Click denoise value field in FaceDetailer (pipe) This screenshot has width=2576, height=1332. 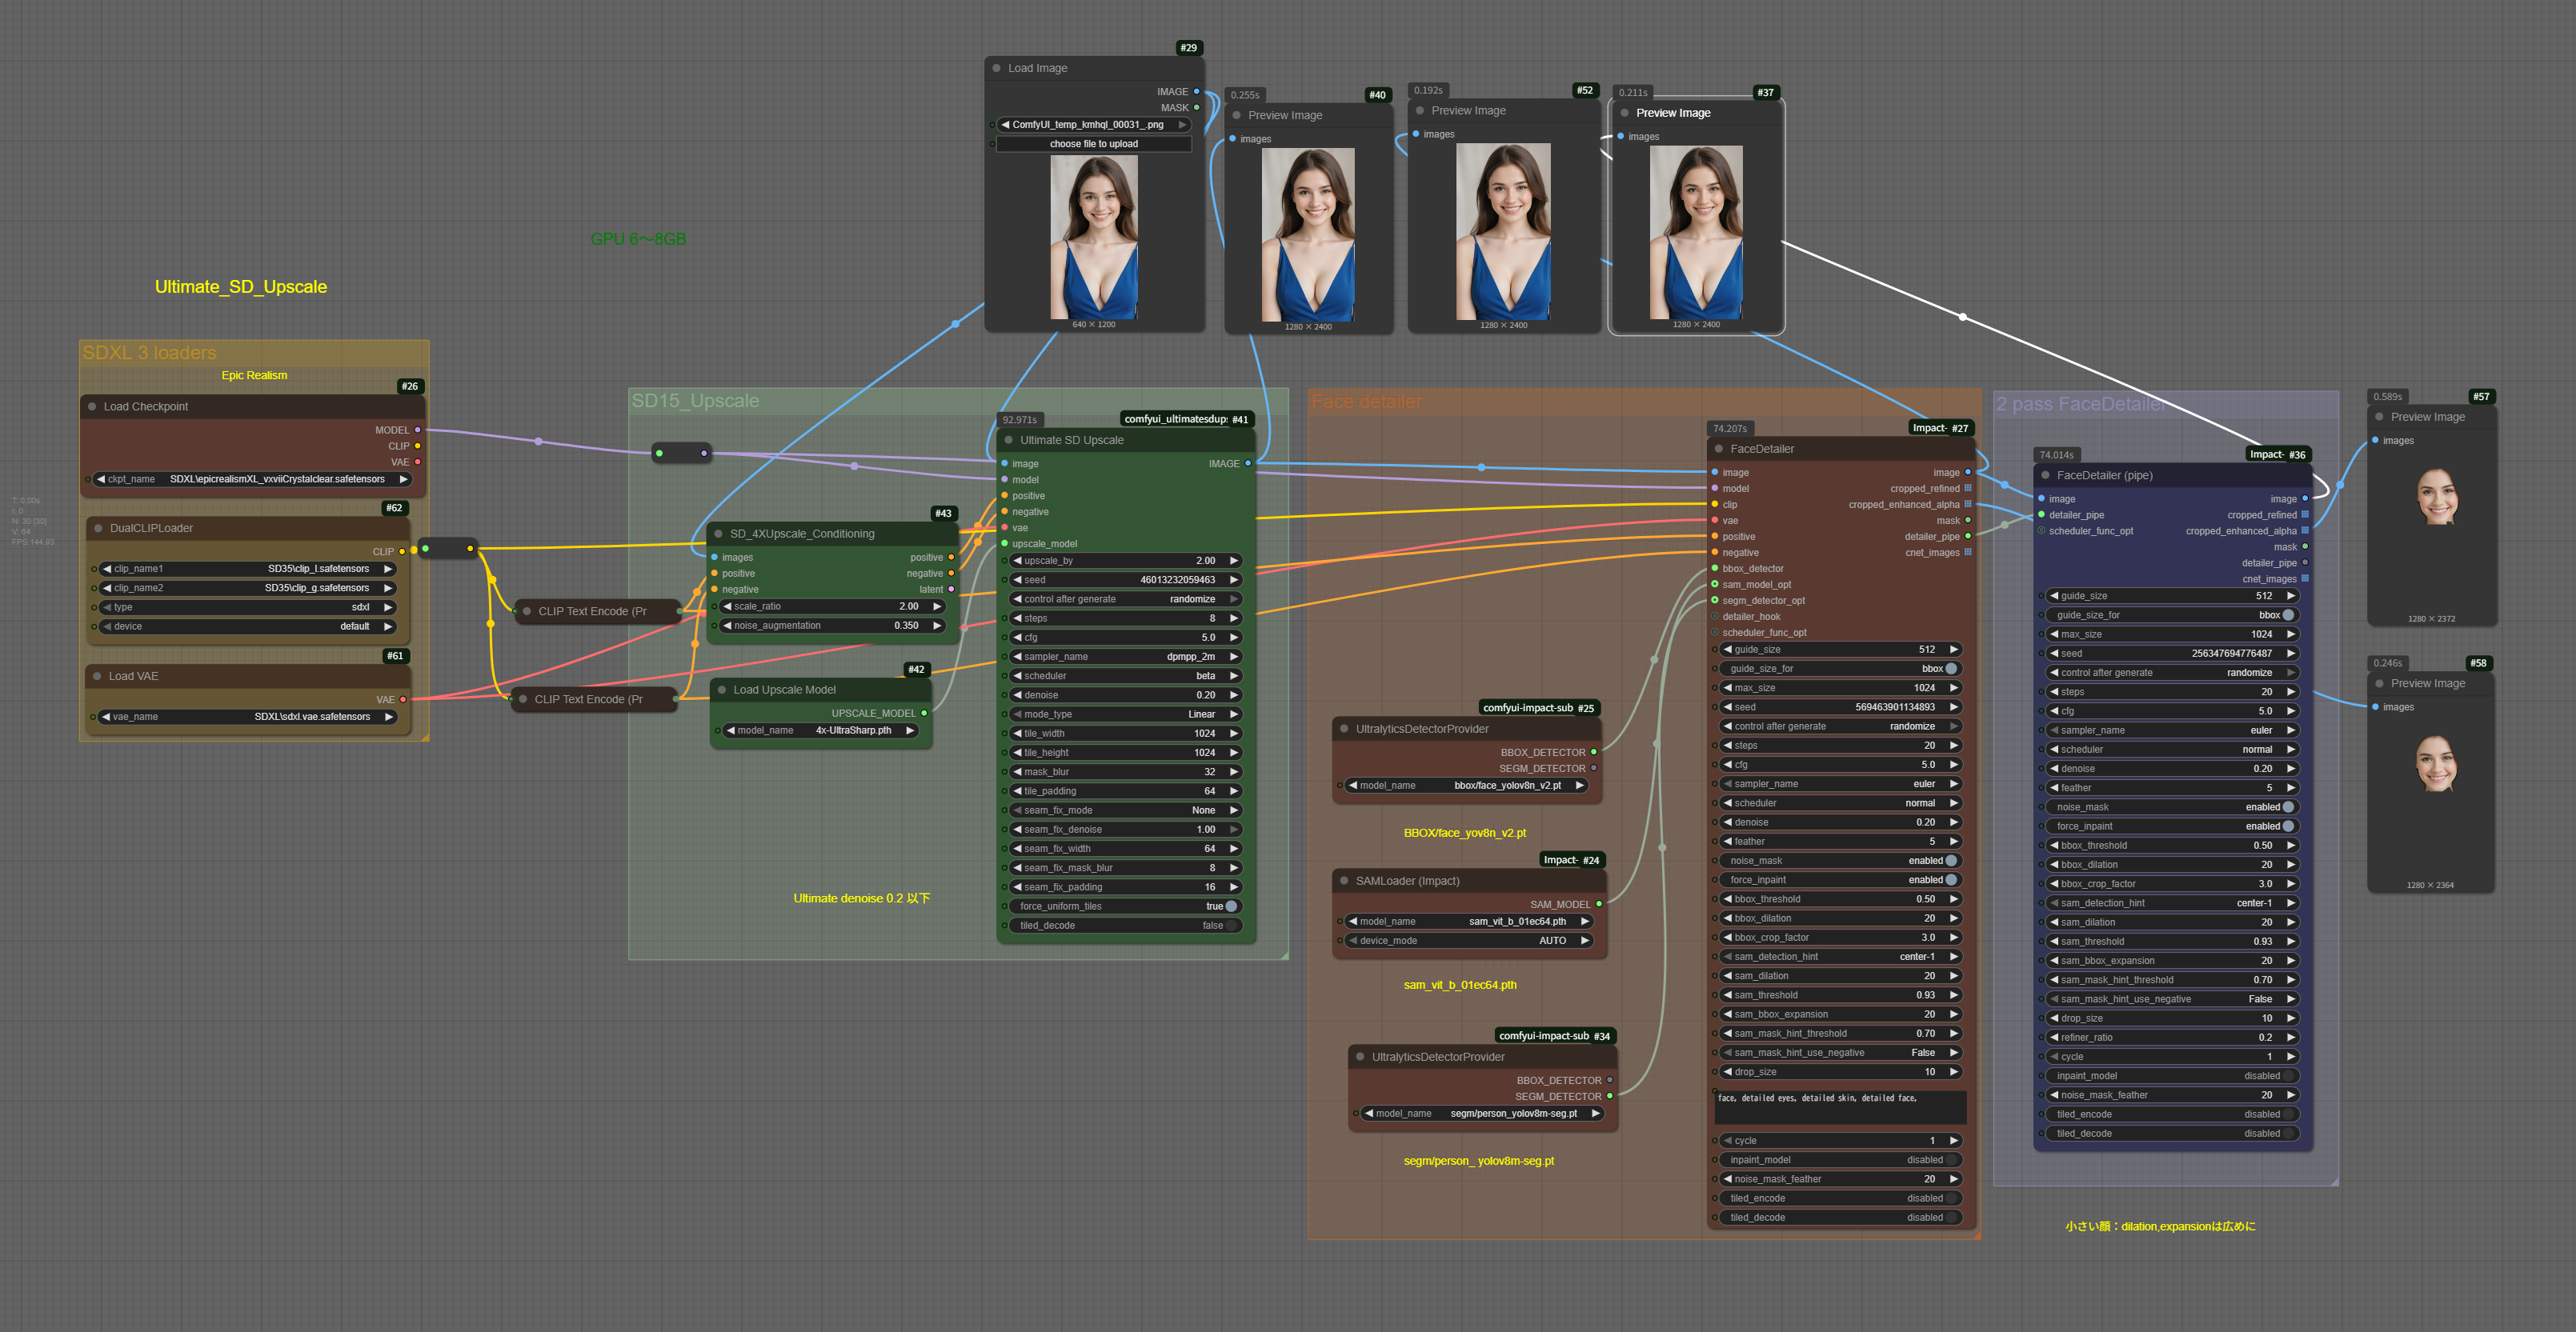2170,769
